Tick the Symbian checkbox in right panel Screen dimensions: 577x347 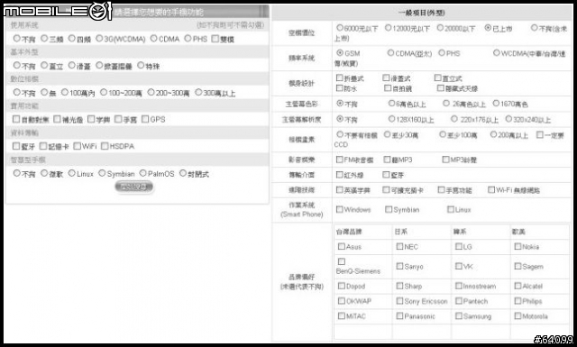[389, 209]
